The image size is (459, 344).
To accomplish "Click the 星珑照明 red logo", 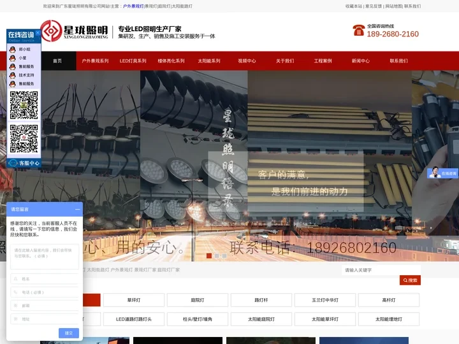I will pyautogui.click(x=51, y=31).
